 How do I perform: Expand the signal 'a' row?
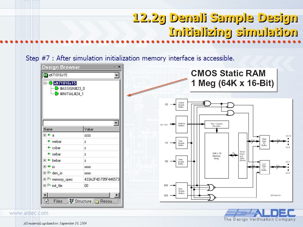(45, 135)
